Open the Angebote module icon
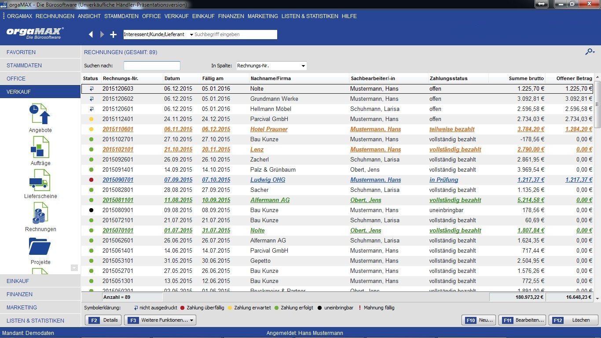This screenshot has height=338, width=601. 40,114
